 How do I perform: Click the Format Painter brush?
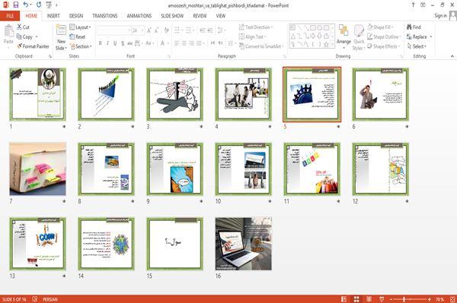[x=33, y=46]
